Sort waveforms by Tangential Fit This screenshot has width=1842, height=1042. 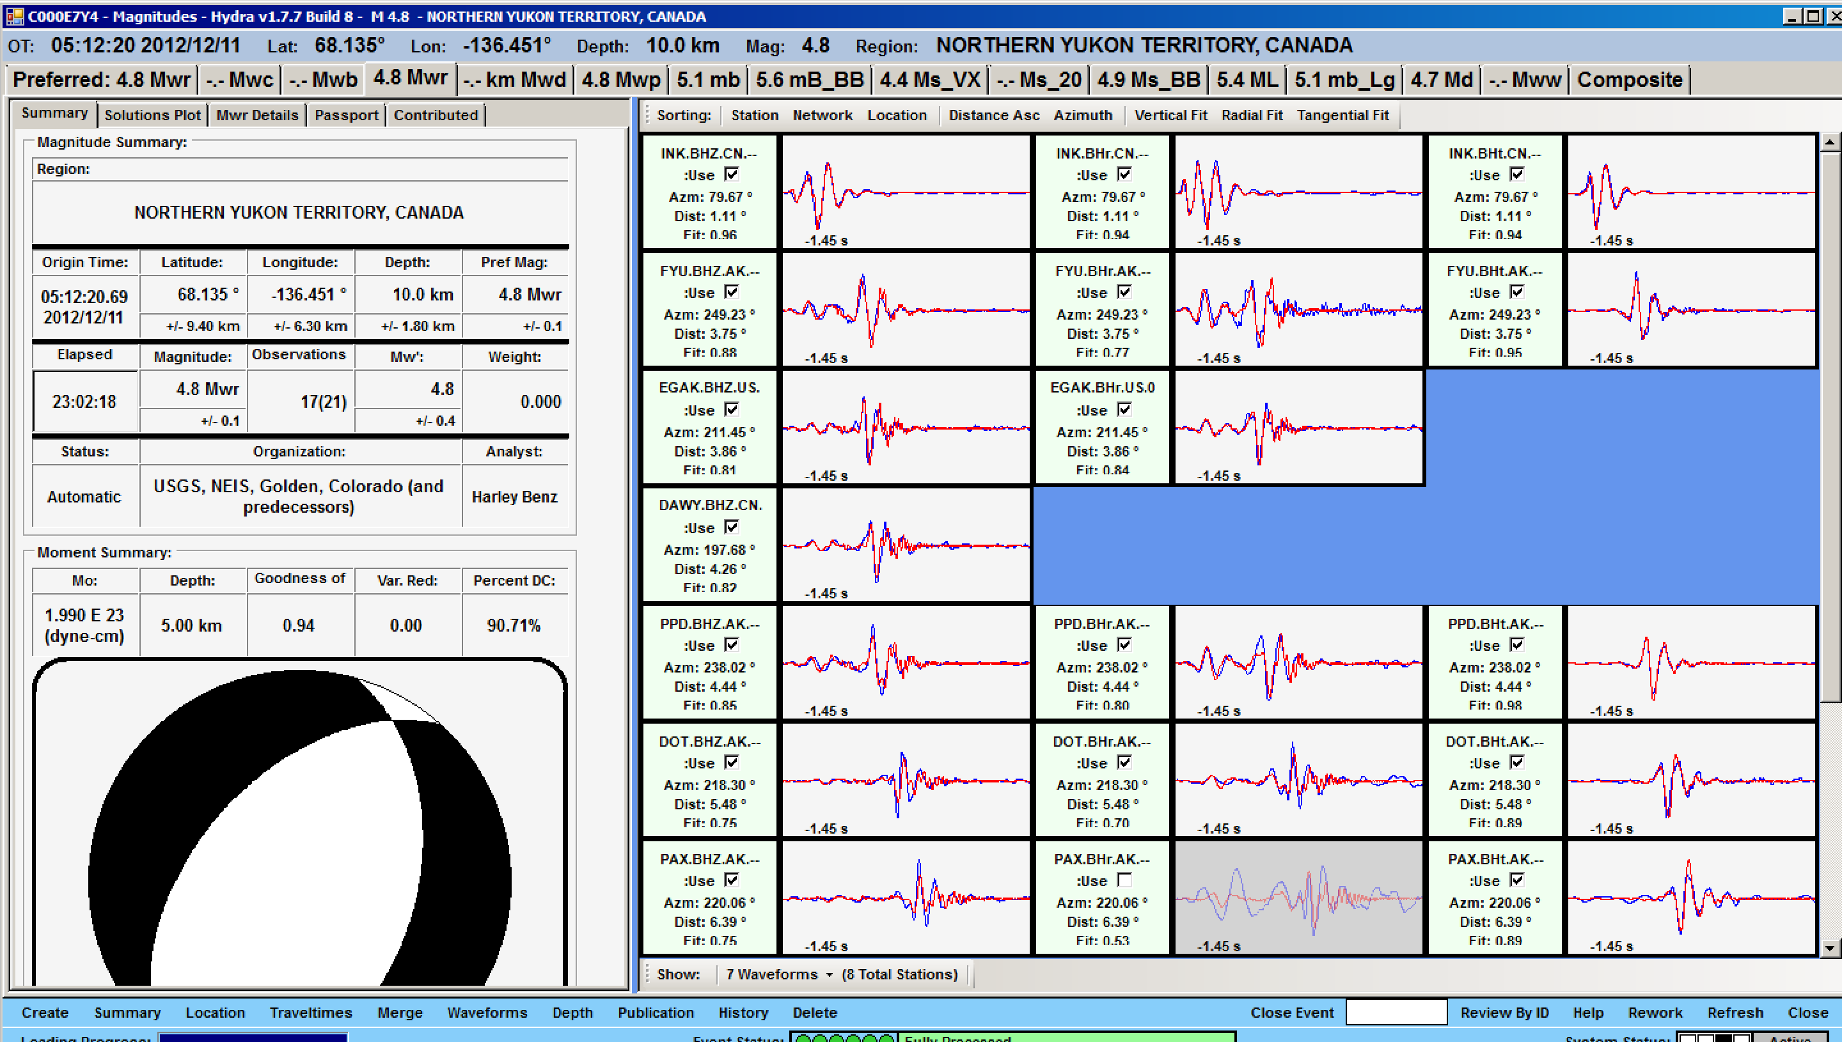pos(1342,115)
